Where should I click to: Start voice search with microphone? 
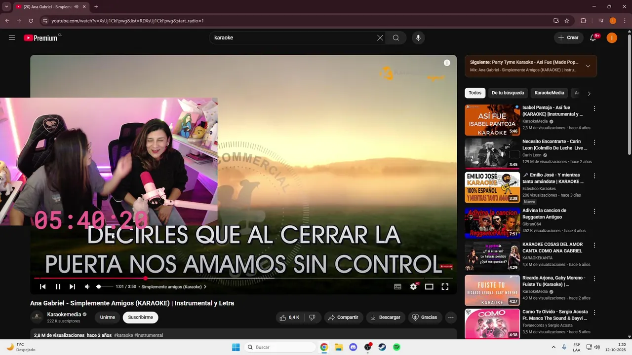click(x=418, y=38)
